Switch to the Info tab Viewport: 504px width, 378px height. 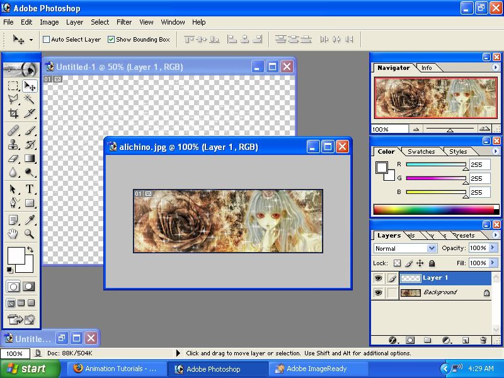click(x=427, y=68)
